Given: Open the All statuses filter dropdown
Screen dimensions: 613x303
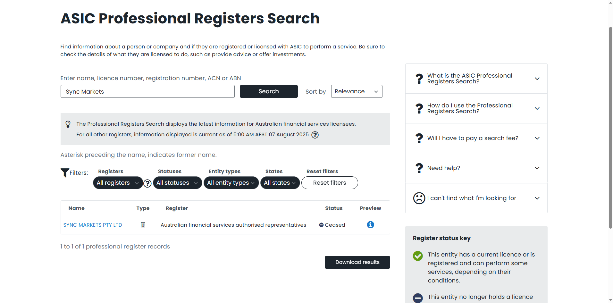Looking at the screenshot, I should 177,183.
